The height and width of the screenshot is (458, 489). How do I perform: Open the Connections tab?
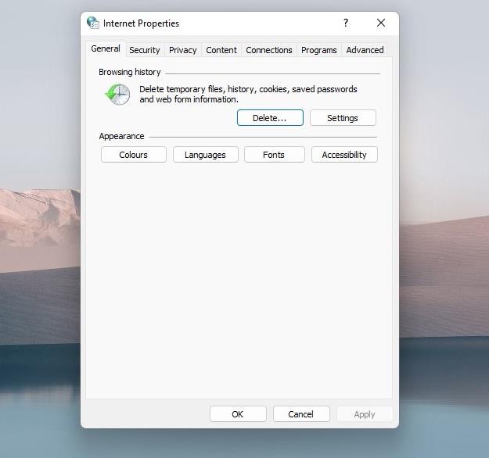point(269,50)
